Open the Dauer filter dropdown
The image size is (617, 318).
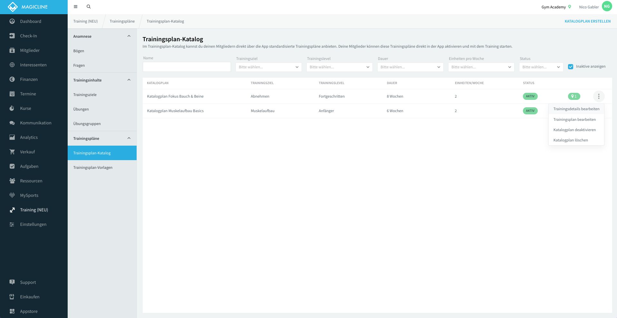point(410,67)
